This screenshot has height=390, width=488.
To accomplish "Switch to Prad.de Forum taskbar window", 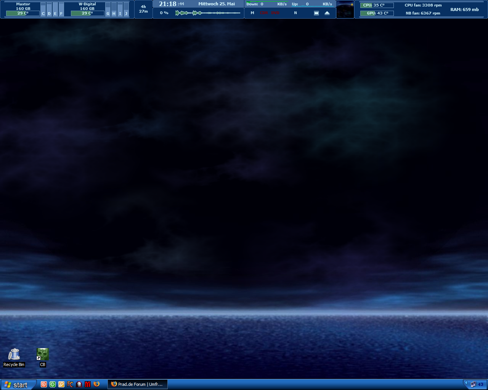I will [137, 384].
